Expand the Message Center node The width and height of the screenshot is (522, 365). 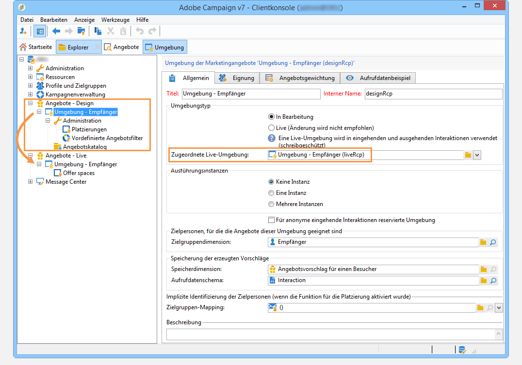point(30,182)
